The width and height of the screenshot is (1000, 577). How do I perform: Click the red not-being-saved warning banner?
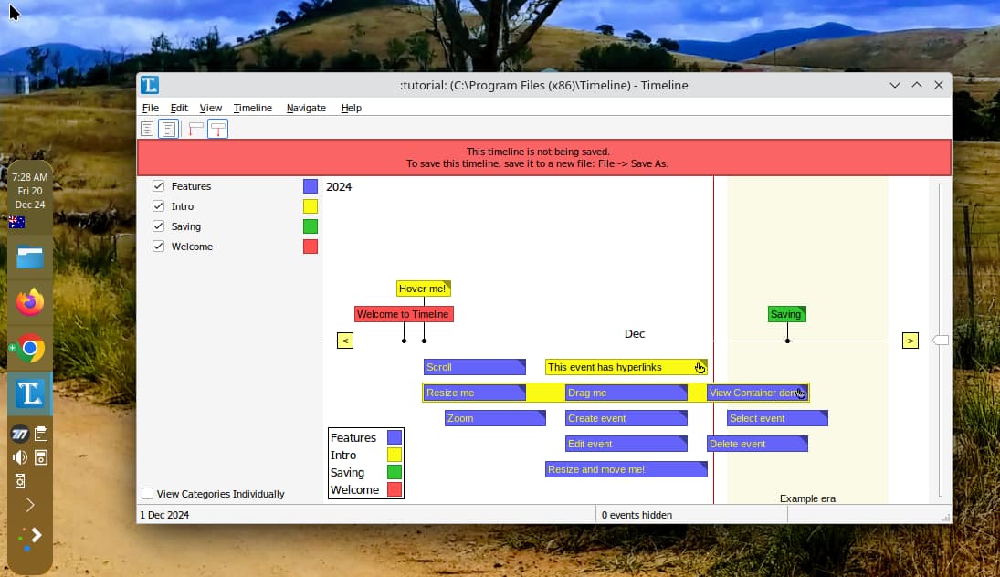pos(544,157)
